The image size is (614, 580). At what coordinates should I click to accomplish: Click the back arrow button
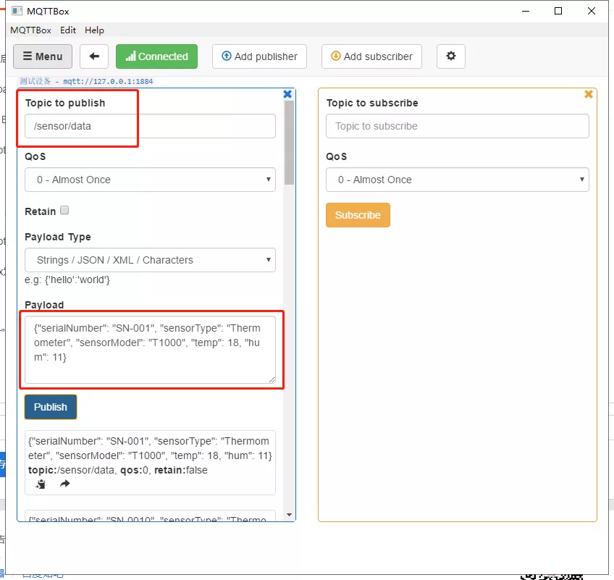pos(94,56)
